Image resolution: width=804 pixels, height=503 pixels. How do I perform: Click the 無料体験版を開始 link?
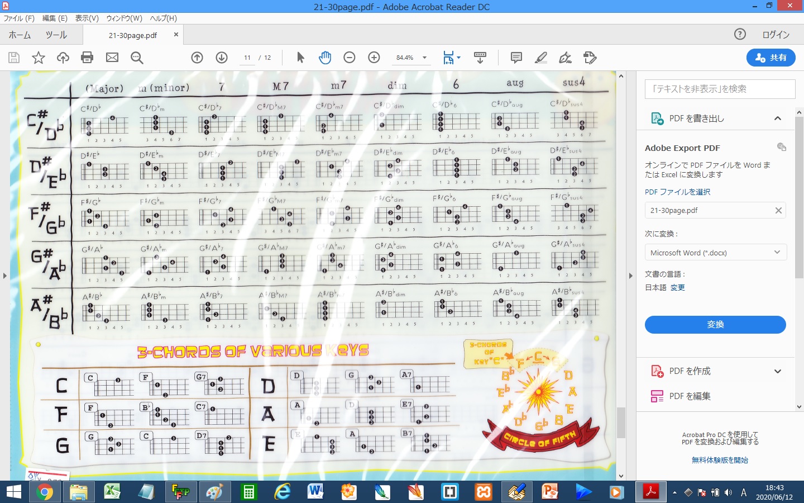(720, 460)
